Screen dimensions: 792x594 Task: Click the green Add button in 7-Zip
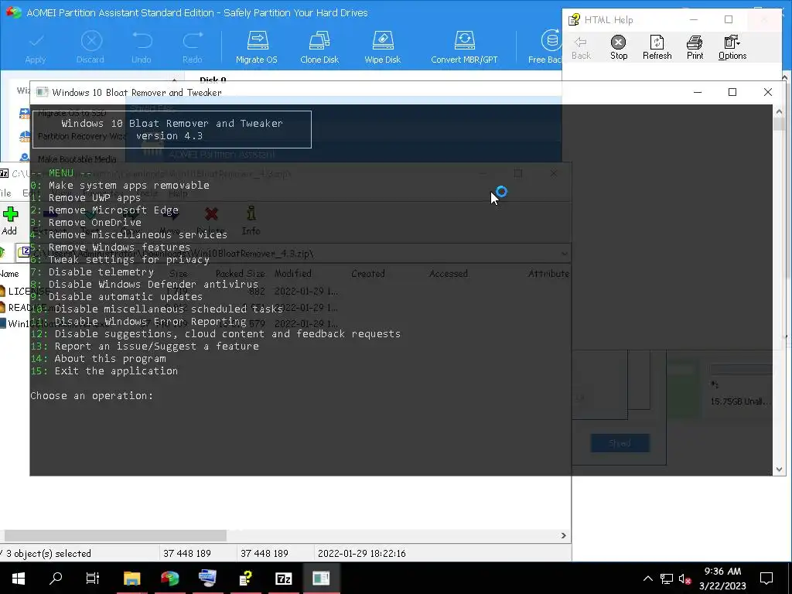point(9,220)
